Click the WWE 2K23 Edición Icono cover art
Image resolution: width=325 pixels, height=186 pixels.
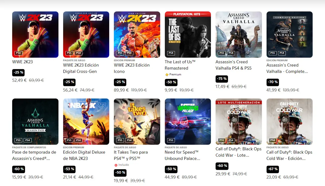click(x=137, y=34)
